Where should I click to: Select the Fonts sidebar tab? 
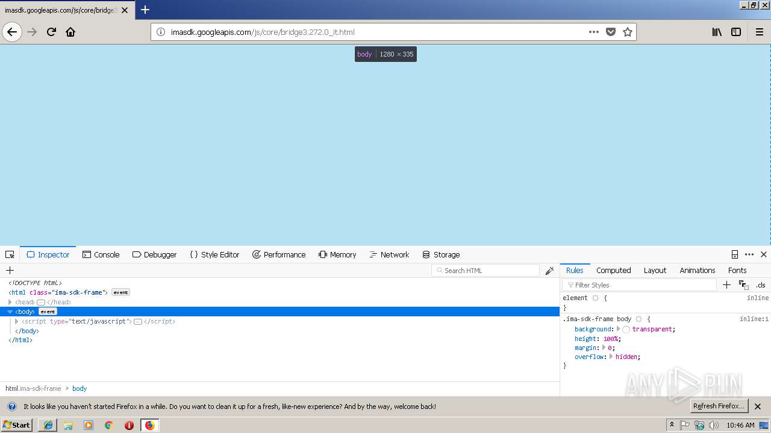[x=737, y=271]
